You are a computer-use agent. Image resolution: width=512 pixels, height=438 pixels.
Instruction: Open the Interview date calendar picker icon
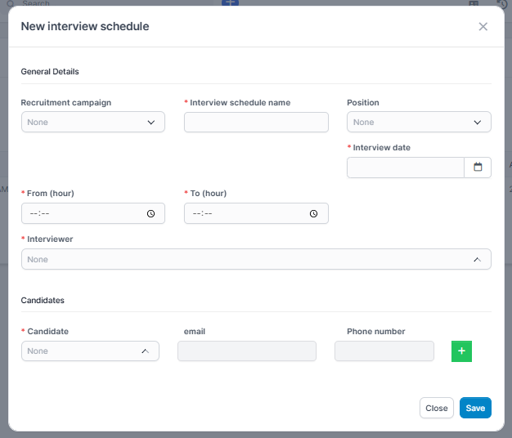point(478,168)
